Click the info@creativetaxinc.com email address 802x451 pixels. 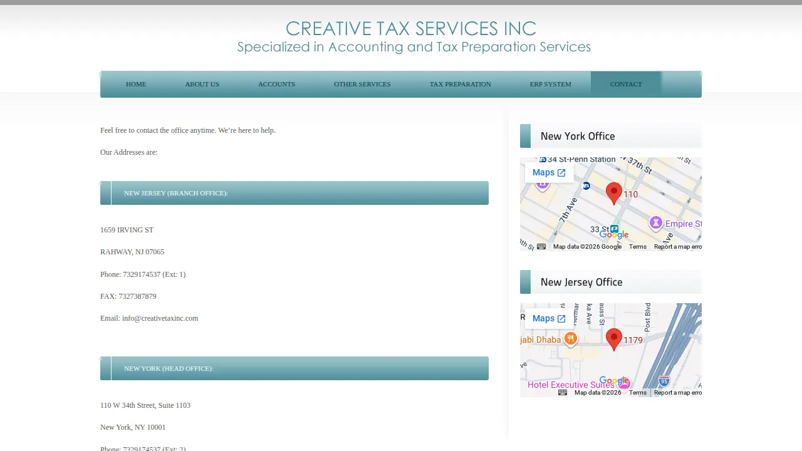(160, 318)
